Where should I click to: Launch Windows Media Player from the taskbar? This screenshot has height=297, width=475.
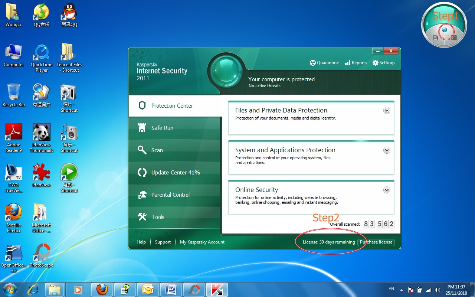[78, 289]
